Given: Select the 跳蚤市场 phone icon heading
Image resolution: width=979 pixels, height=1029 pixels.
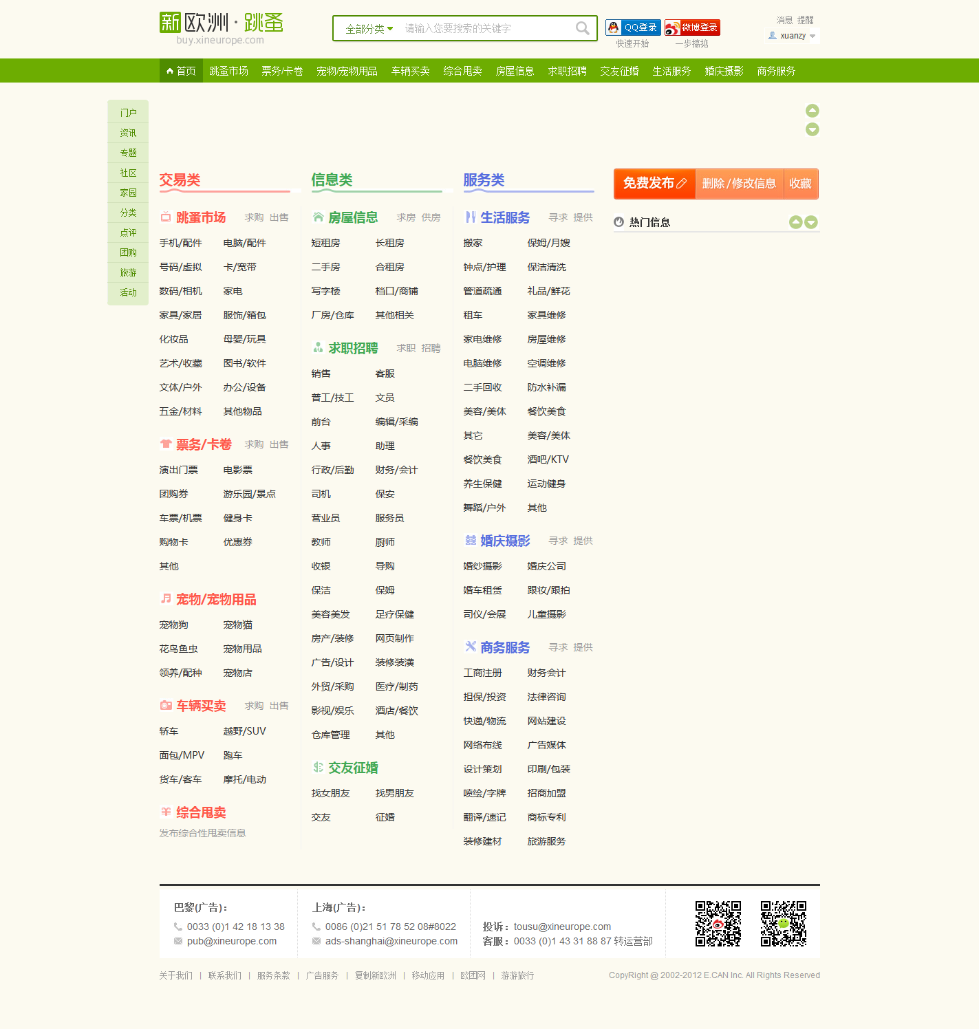Looking at the screenshot, I should pyautogui.click(x=165, y=217).
